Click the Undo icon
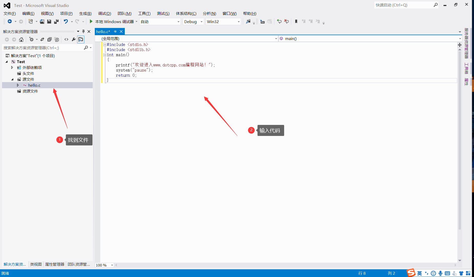 pos(66,22)
